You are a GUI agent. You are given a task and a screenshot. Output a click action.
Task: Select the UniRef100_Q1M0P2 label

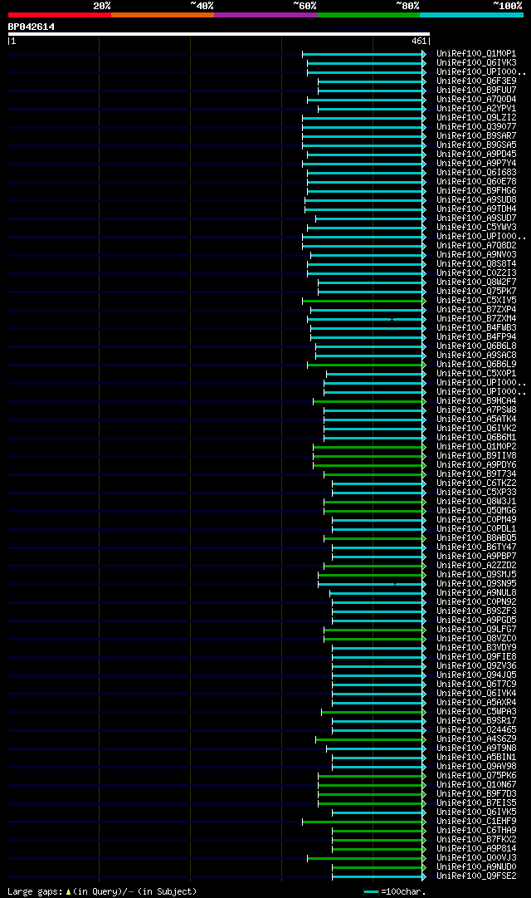tap(476, 447)
